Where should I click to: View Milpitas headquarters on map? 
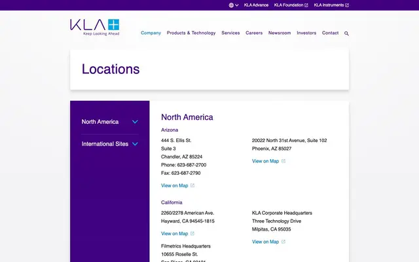coord(265,242)
